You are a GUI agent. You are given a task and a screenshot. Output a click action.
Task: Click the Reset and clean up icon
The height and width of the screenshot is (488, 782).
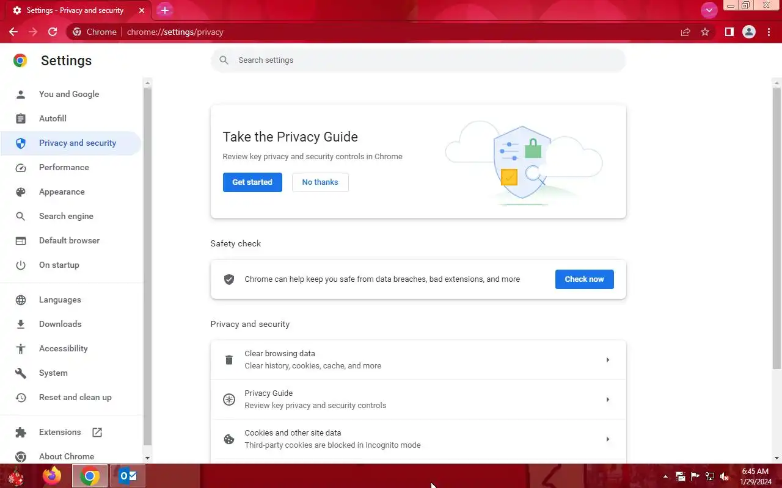click(x=21, y=397)
